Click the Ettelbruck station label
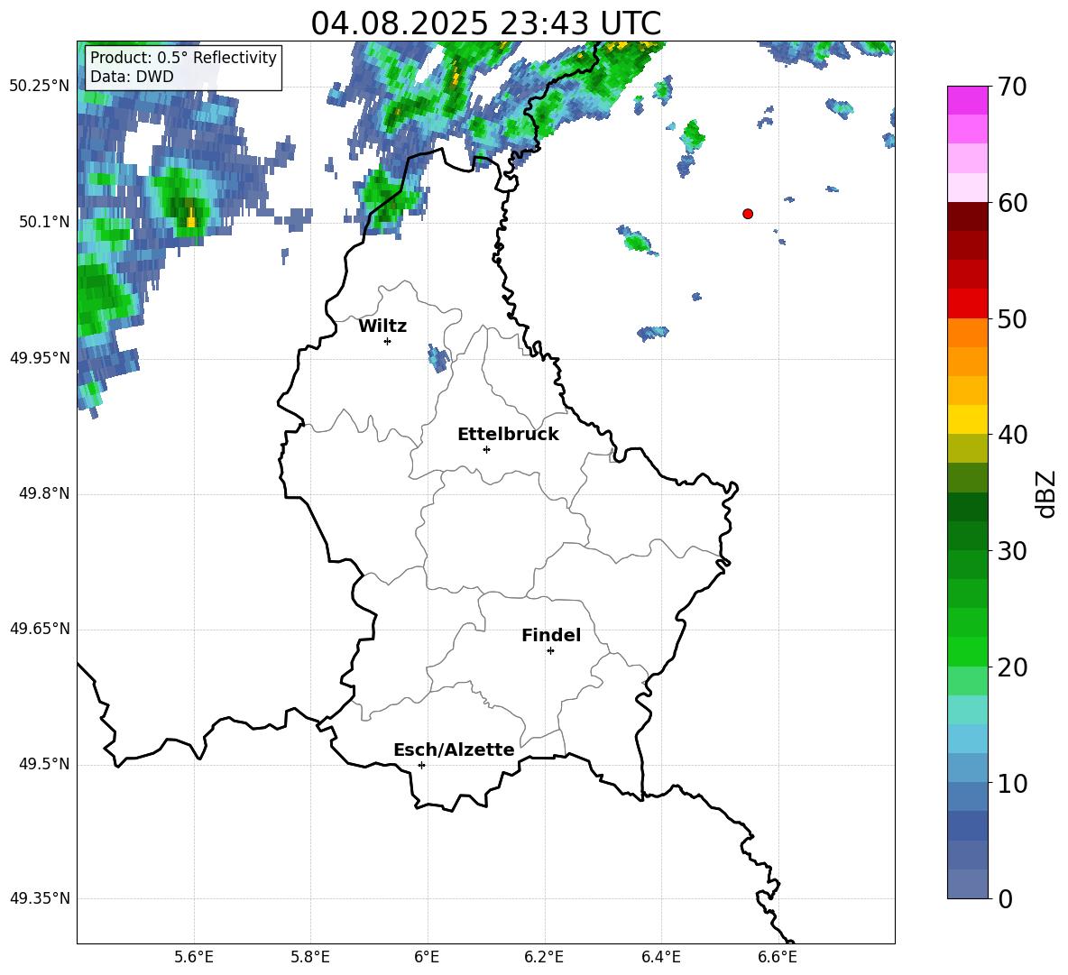1068x975 pixels. tap(508, 435)
